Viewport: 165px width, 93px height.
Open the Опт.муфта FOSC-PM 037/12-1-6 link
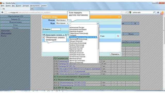80,69
